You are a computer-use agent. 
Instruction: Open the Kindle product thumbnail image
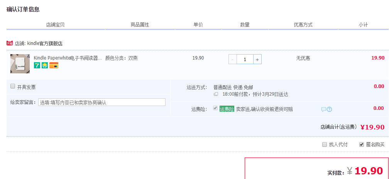tap(20, 64)
